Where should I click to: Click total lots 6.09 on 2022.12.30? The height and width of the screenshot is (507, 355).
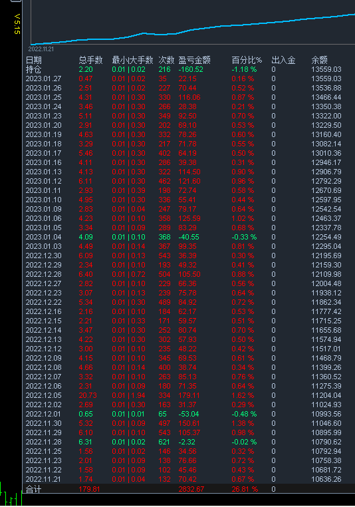[x=86, y=255]
